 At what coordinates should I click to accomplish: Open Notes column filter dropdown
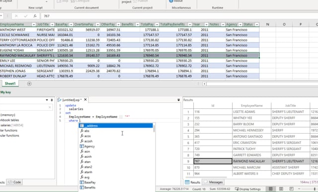[223, 24]
